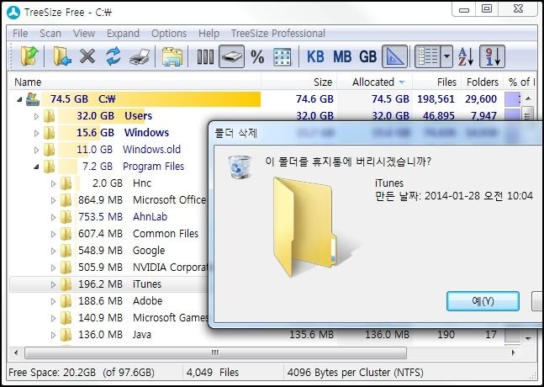The height and width of the screenshot is (387, 544).
Task: Click the Windows.old folder icon
Action: pyautogui.click(x=49, y=150)
